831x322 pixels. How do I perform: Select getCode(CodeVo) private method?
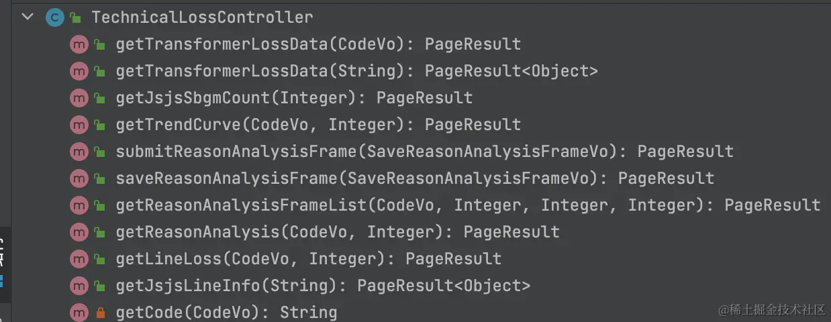pyautogui.click(x=226, y=313)
